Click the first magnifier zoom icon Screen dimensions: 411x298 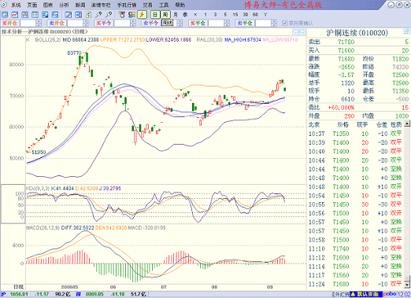98,15
